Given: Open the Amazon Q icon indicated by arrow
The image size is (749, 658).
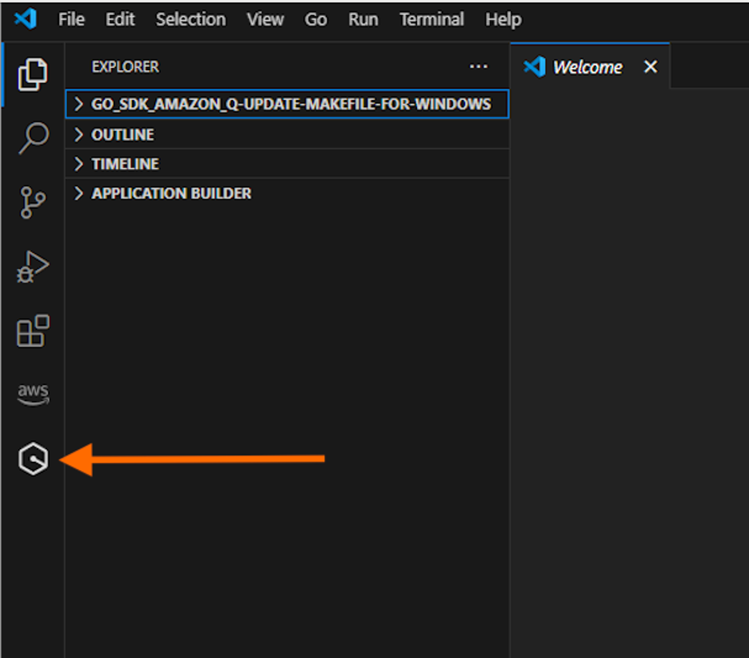Looking at the screenshot, I should click(32, 459).
